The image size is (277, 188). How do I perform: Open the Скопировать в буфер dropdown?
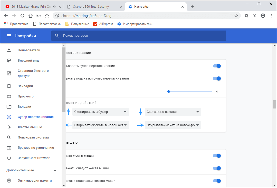point(100,112)
